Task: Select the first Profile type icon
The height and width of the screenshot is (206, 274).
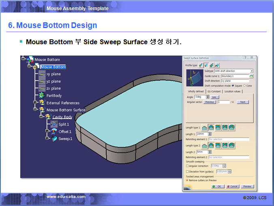Action: (x=201, y=65)
